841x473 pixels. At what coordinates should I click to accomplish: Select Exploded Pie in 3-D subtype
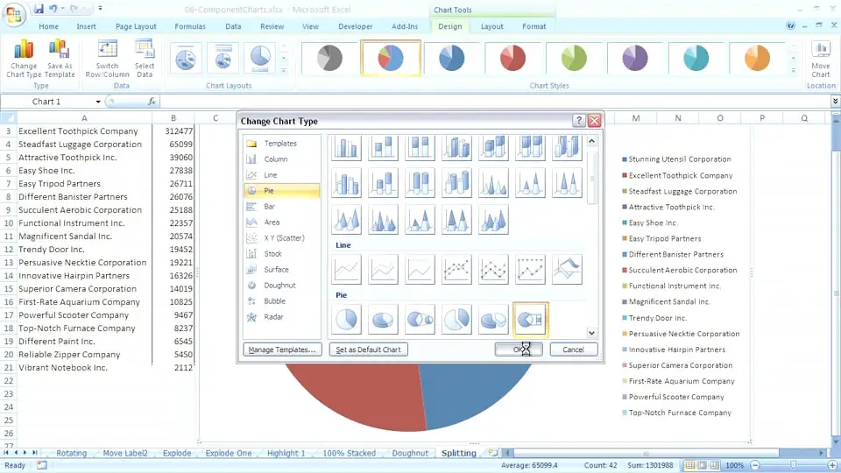493,320
